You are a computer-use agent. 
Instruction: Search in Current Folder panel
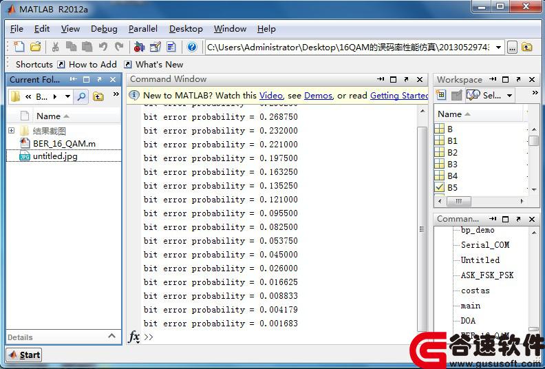[81, 96]
